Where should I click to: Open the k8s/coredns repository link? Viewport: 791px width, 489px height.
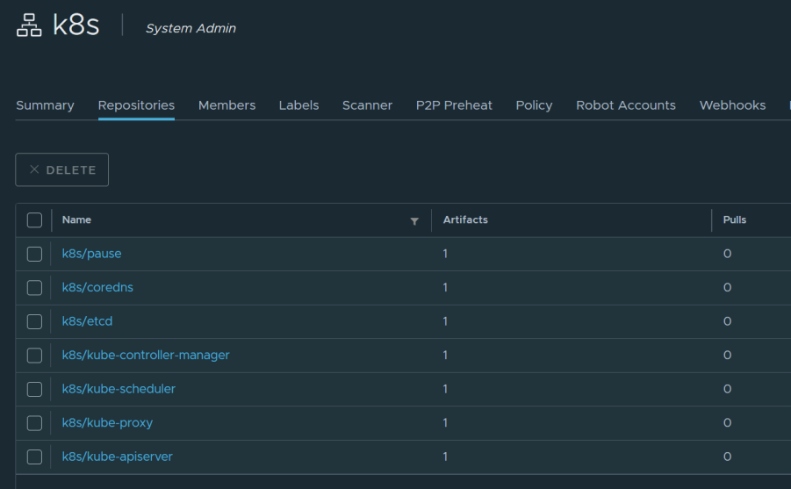[97, 287]
